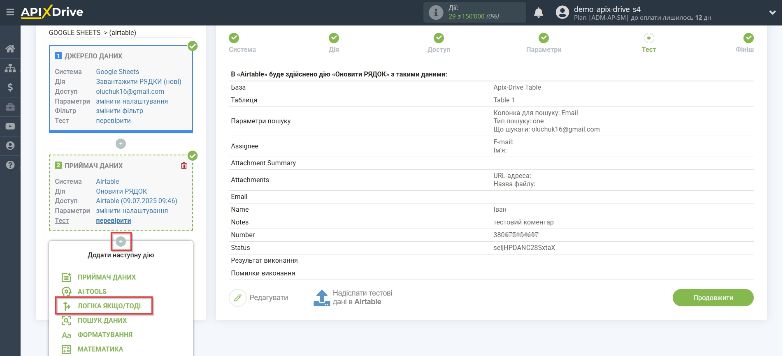Screen dimensions: 783x356
Task: Click connection title GOOGLE SHEETS -> (airtable)
Action: [x=93, y=32]
